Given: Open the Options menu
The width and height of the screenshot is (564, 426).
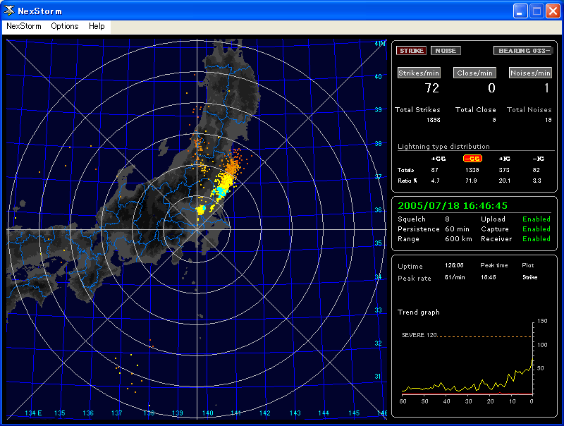Looking at the screenshot, I should [x=65, y=26].
